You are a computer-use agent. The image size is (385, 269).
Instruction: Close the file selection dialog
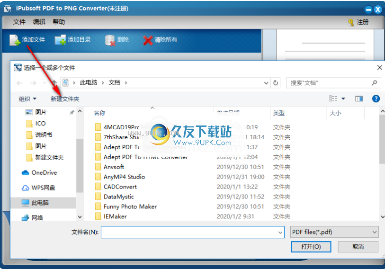click(x=380, y=68)
